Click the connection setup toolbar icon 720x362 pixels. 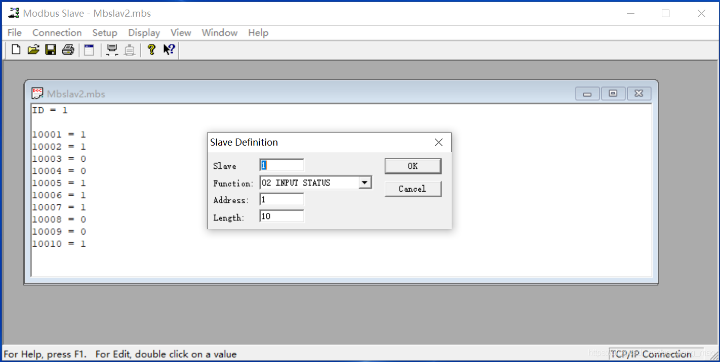[112, 50]
